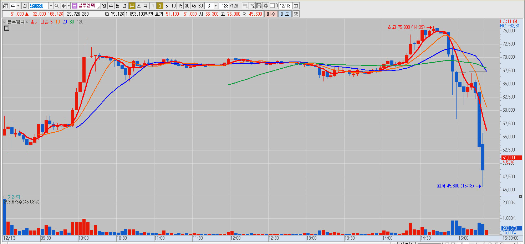
Task: Click the 최저 45,600 (15:18) low label
Action: click(455, 186)
